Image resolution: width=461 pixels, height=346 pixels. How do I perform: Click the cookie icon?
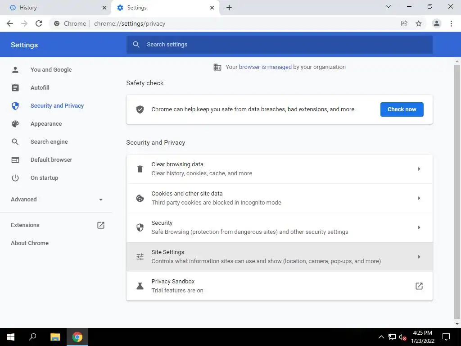(140, 198)
